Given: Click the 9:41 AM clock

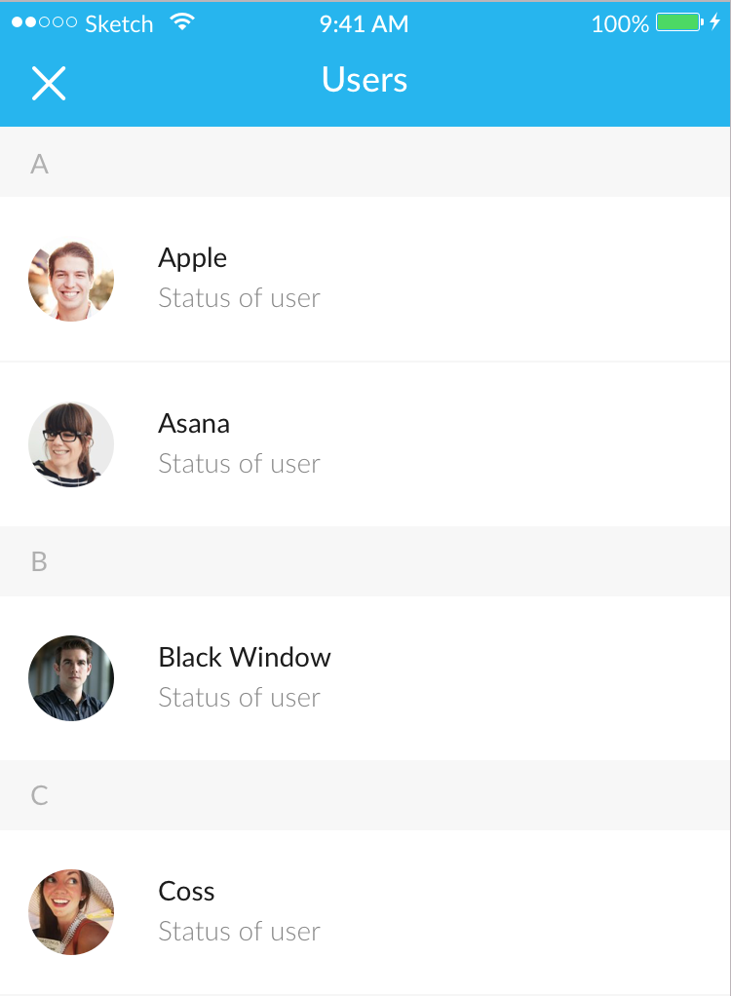Looking at the screenshot, I should pyautogui.click(x=364, y=24).
